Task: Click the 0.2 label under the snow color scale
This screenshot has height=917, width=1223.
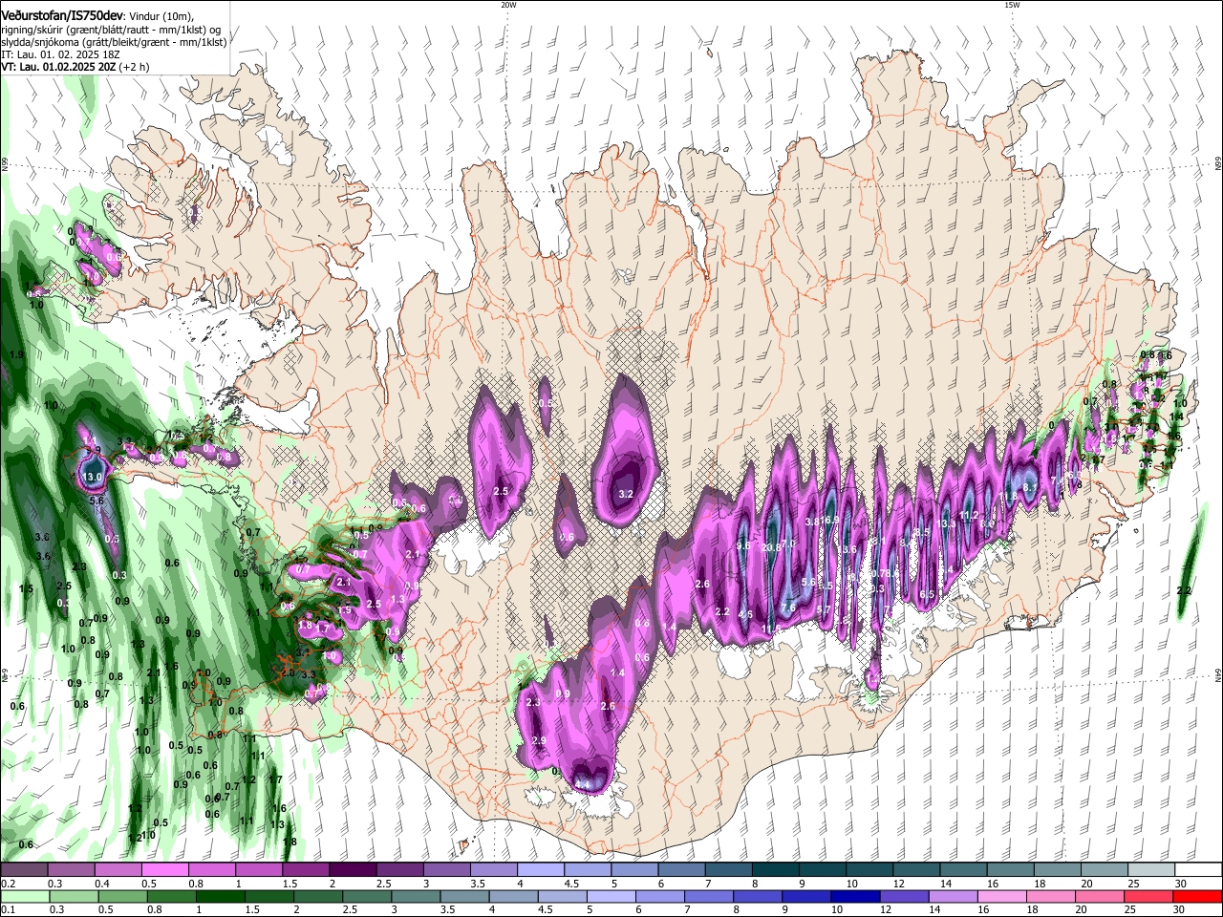Action: 7,884
